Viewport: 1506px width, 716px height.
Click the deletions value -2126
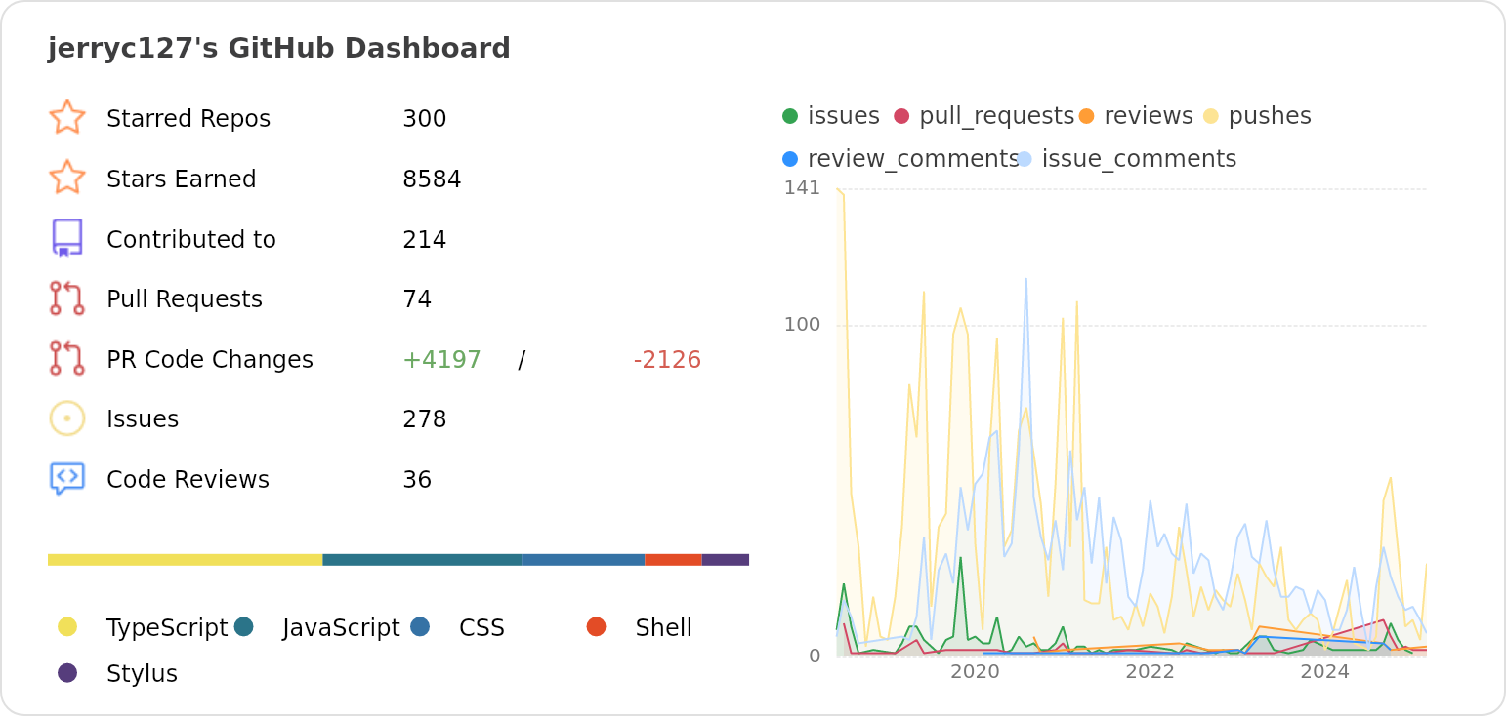click(667, 360)
